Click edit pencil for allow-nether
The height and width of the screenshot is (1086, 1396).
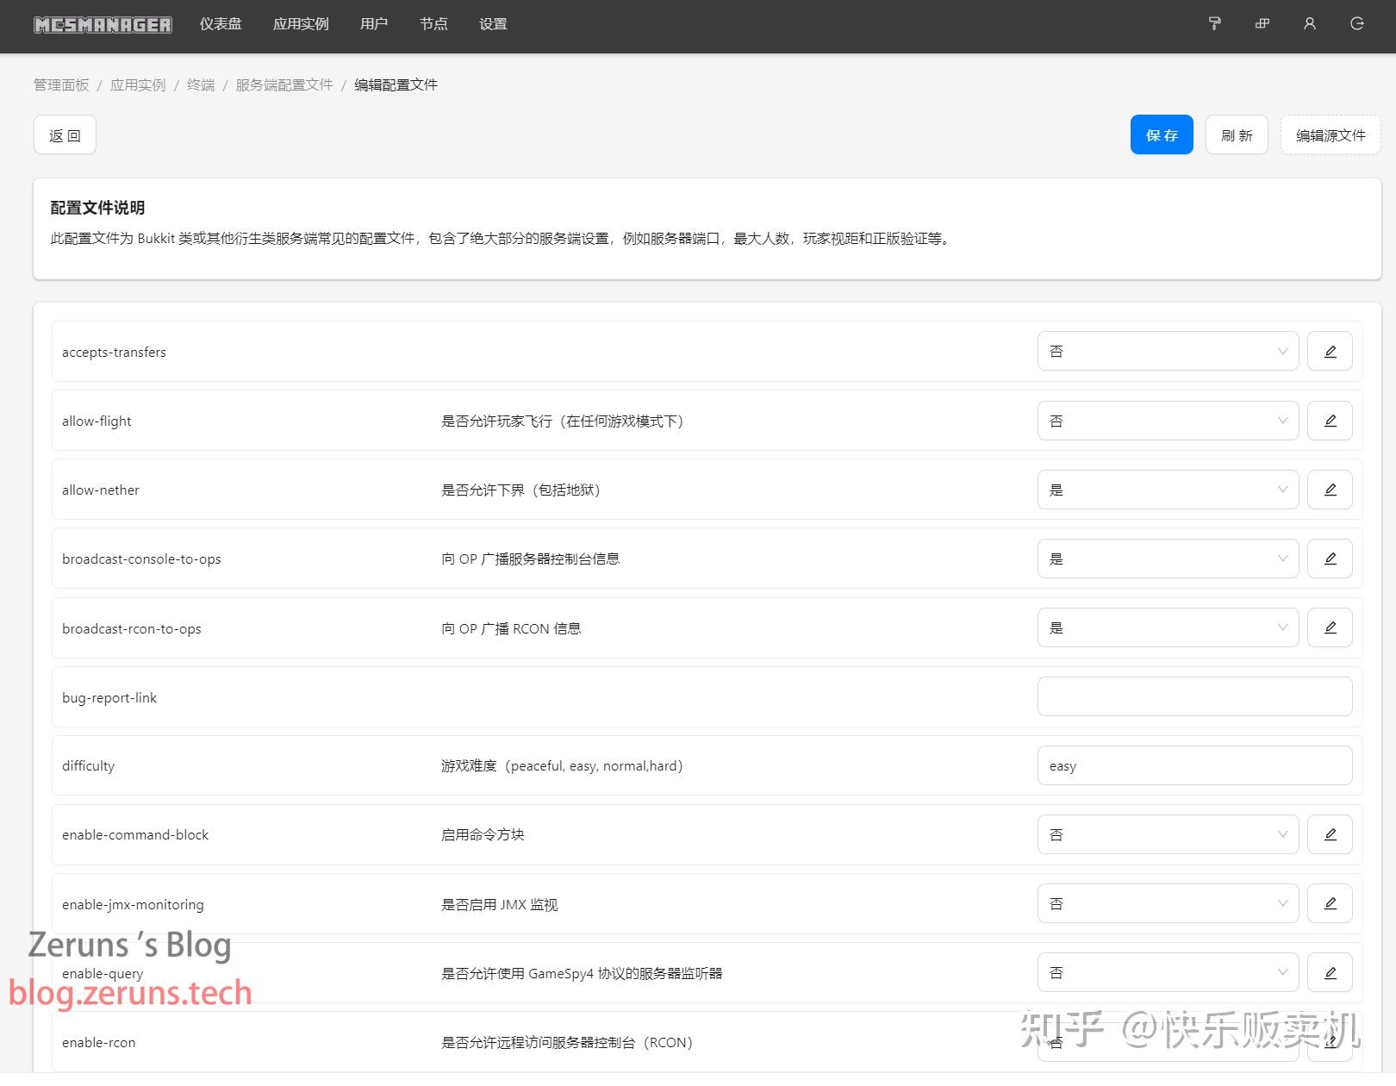[x=1330, y=490]
